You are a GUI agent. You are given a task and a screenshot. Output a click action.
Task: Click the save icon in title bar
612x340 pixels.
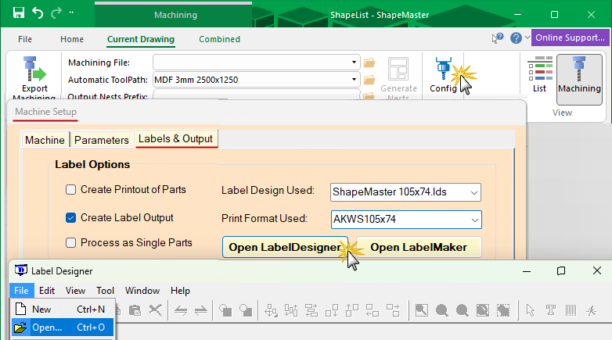click(x=18, y=13)
